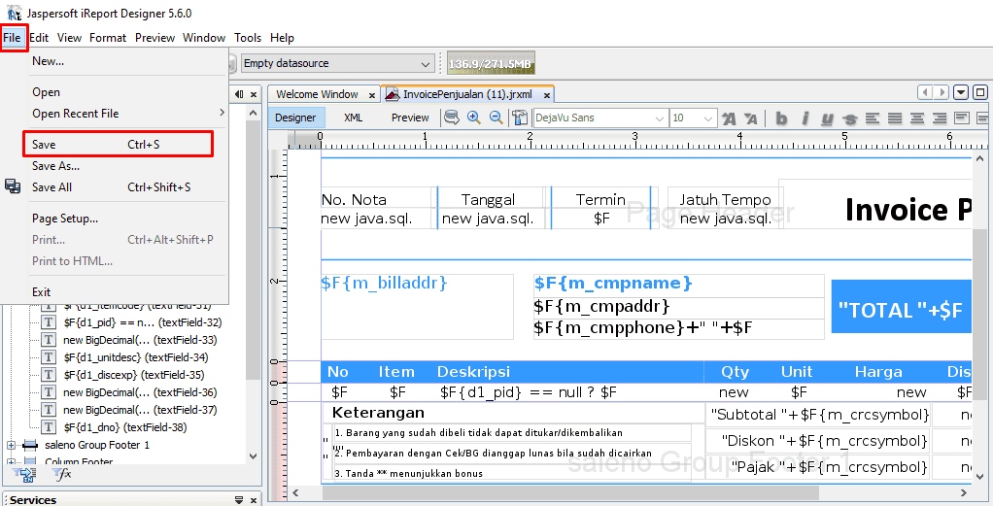Image resolution: width=993 pixels, height=506 pixels.
Task: Switch to the Preview view
Action: coord(410,118)
